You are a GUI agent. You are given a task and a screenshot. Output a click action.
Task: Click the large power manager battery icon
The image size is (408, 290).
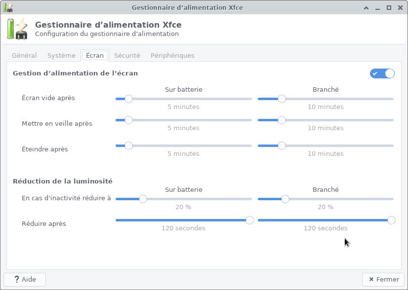point(17,29)
